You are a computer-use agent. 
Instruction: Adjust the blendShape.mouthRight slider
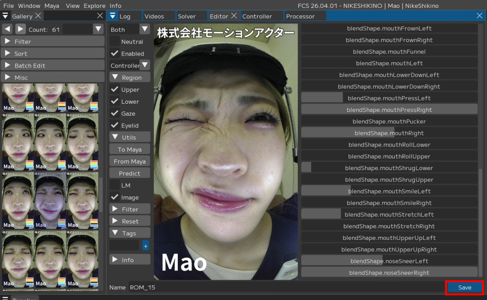point(389,133)
